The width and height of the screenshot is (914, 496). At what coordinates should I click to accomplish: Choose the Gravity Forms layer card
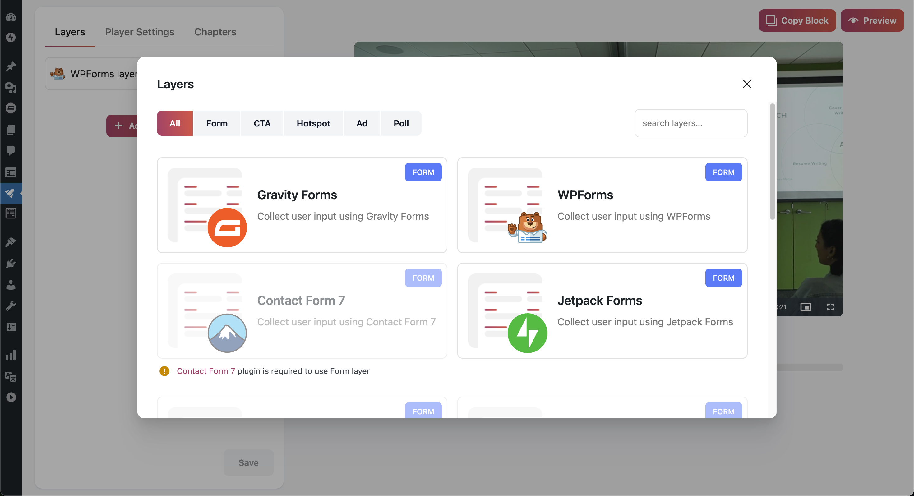click(x=302, y=205)
